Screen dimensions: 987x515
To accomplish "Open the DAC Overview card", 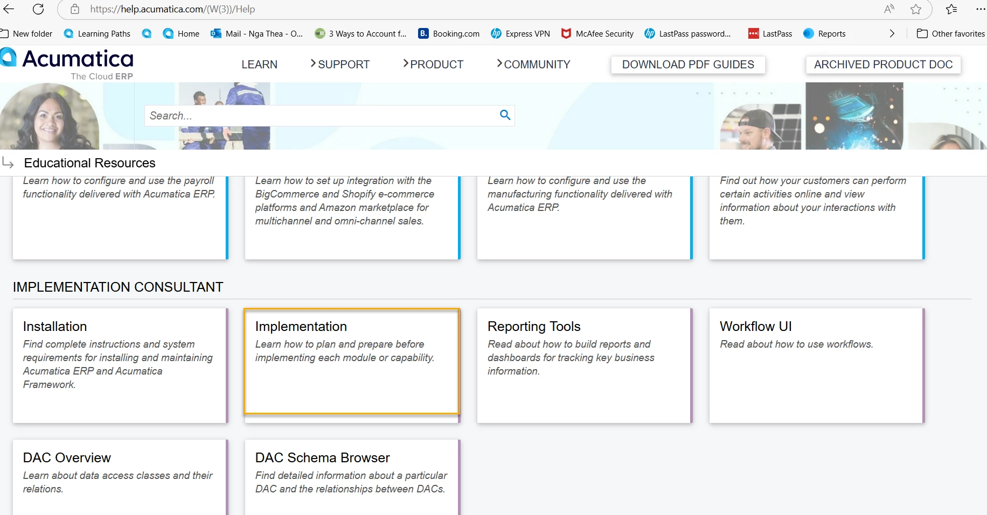I will tap(120, 477).
